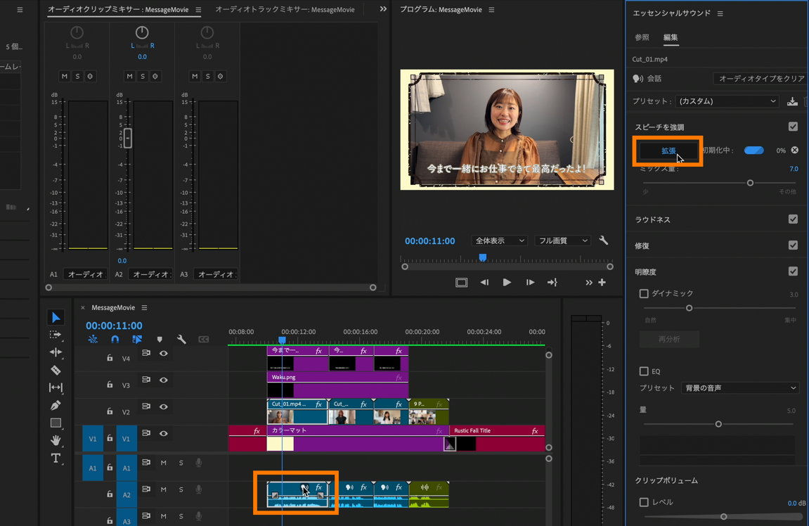
Task: Enable the EQ checkbox
Action: click(644, 371)
